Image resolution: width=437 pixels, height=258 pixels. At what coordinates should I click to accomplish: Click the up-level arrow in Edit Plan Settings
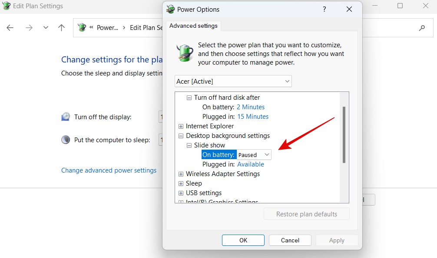pyautogui.click(x=61, y=28)
